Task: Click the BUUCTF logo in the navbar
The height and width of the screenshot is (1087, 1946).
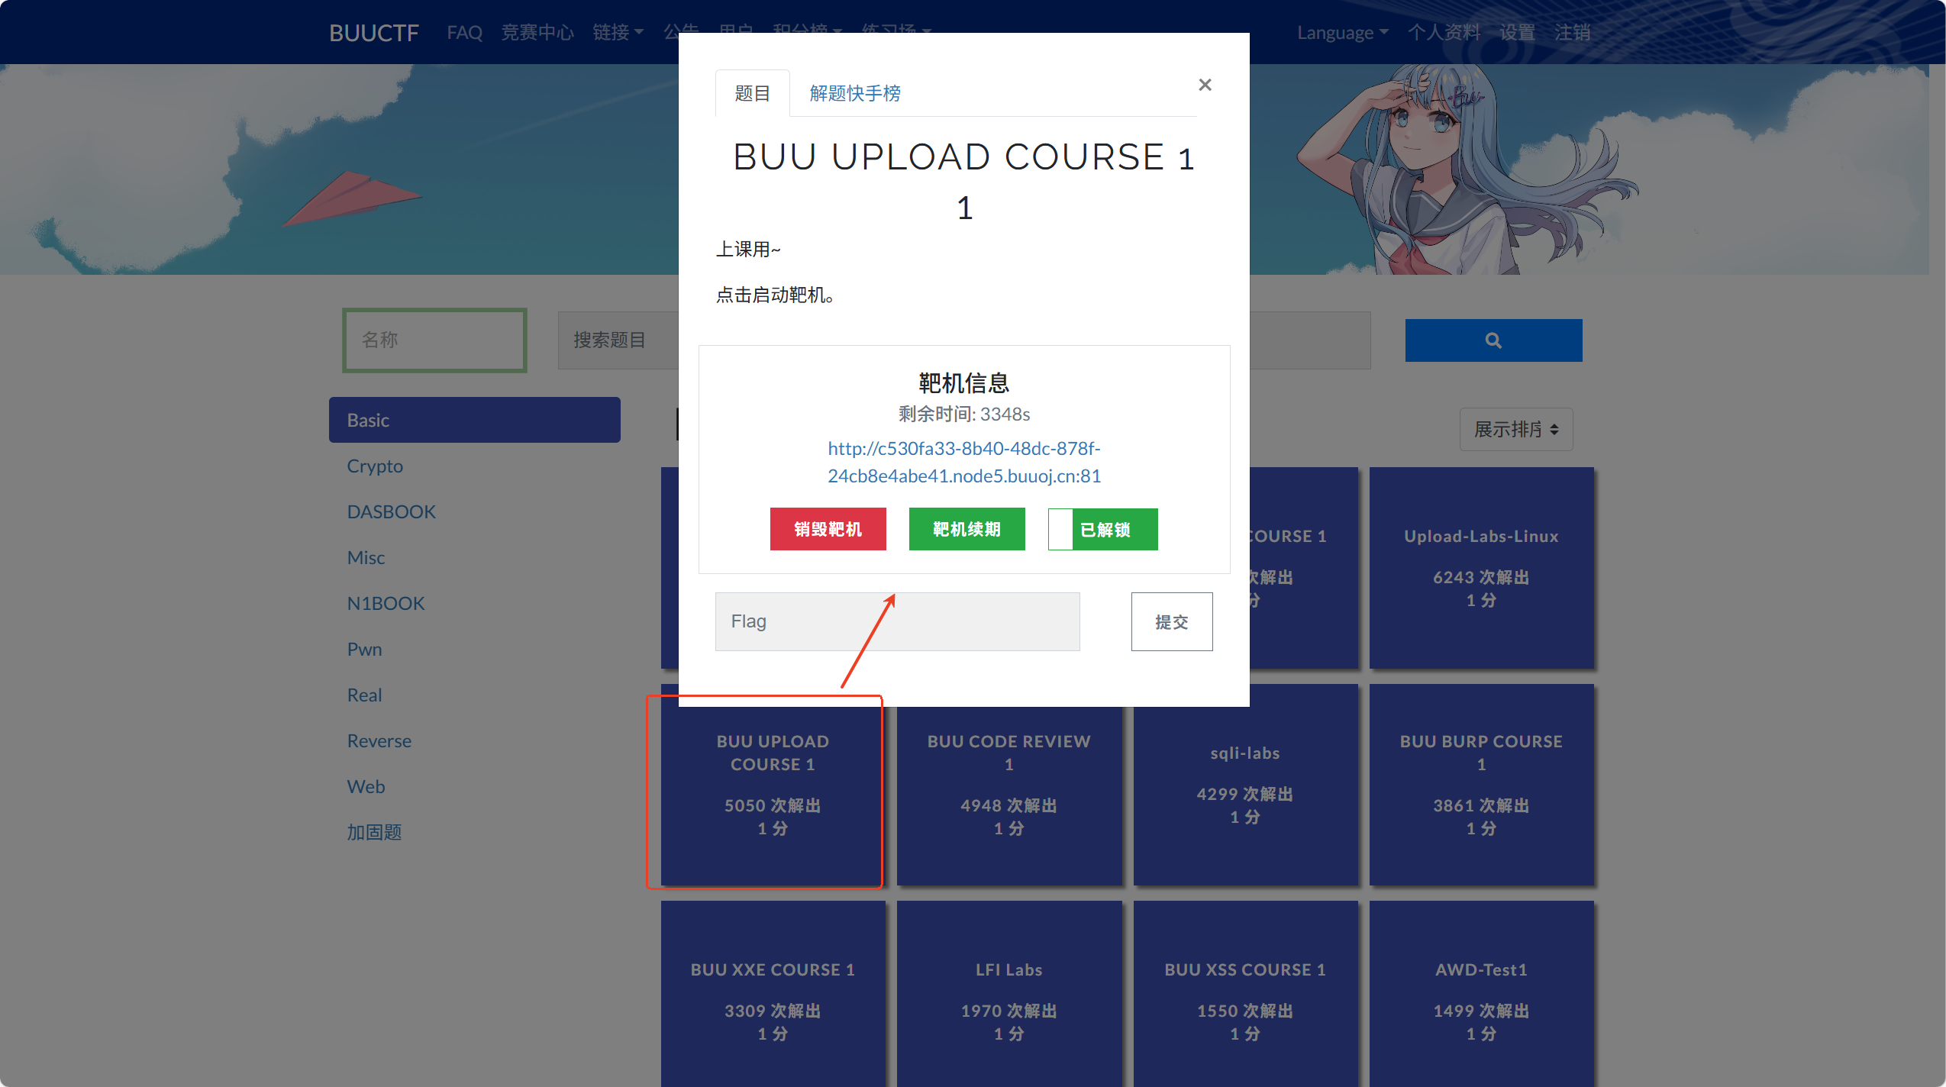Action: tap(373, 32)
